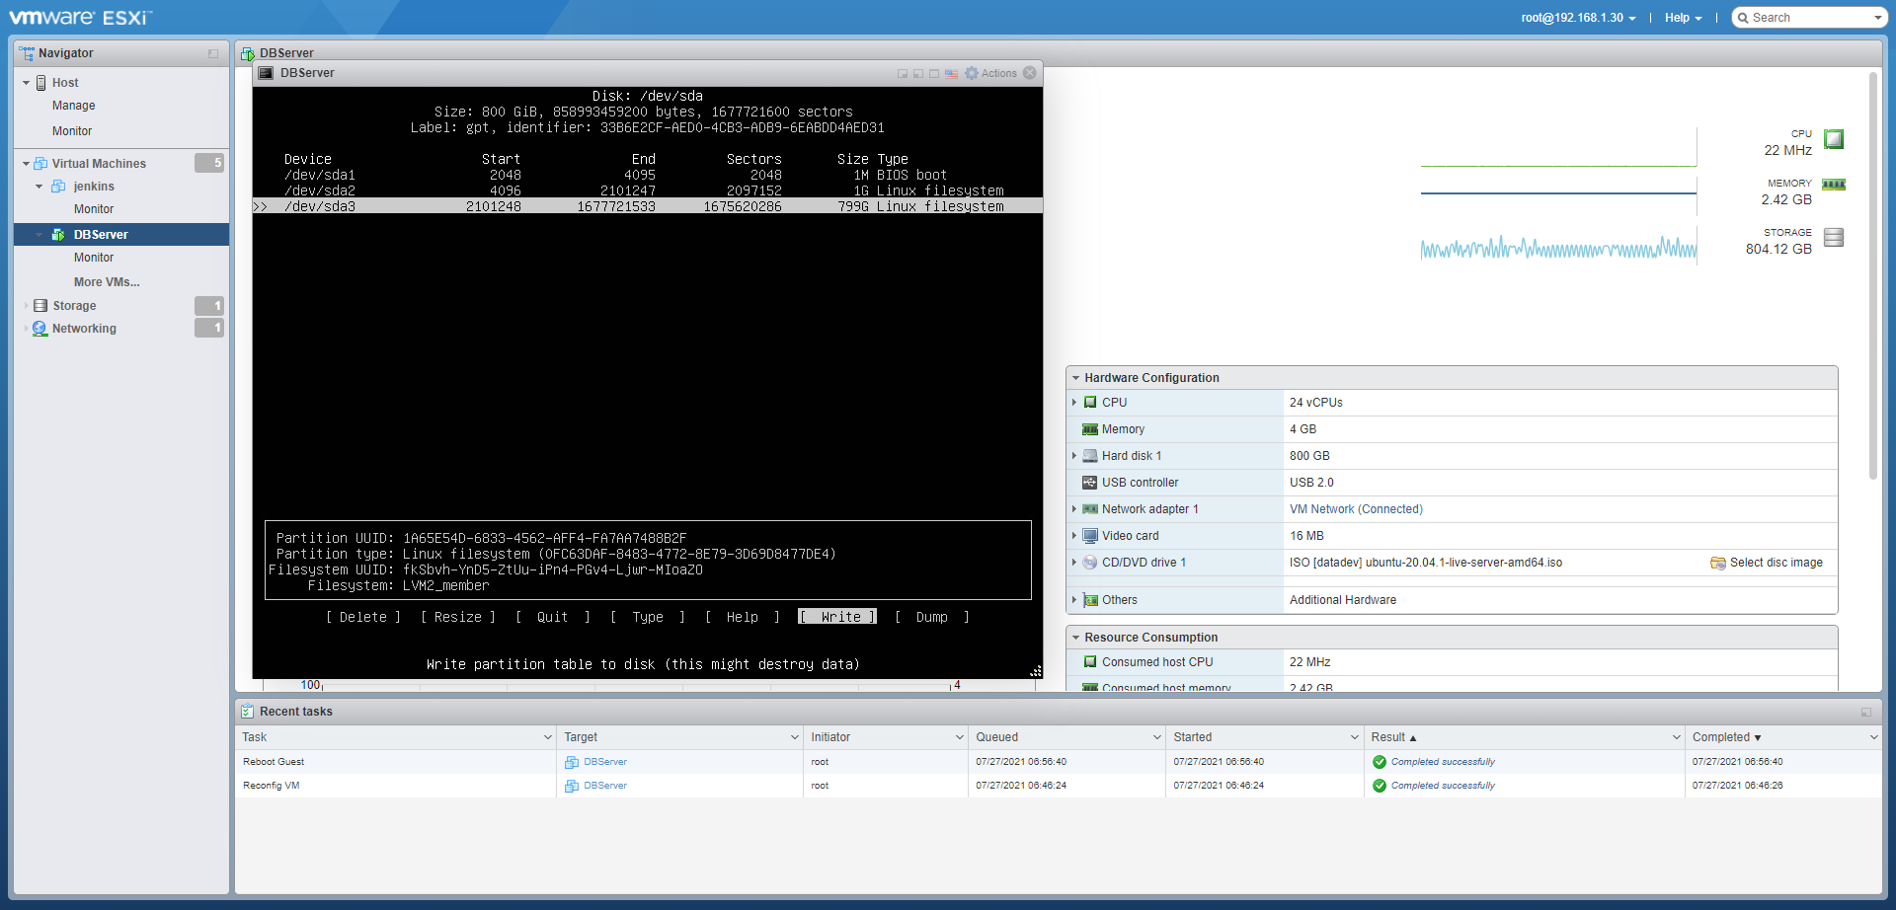Open the DBServer link in Reboot Guest task

click(x=604, y=762)
